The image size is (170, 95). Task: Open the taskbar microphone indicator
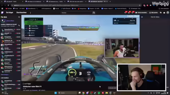(154, 93)
